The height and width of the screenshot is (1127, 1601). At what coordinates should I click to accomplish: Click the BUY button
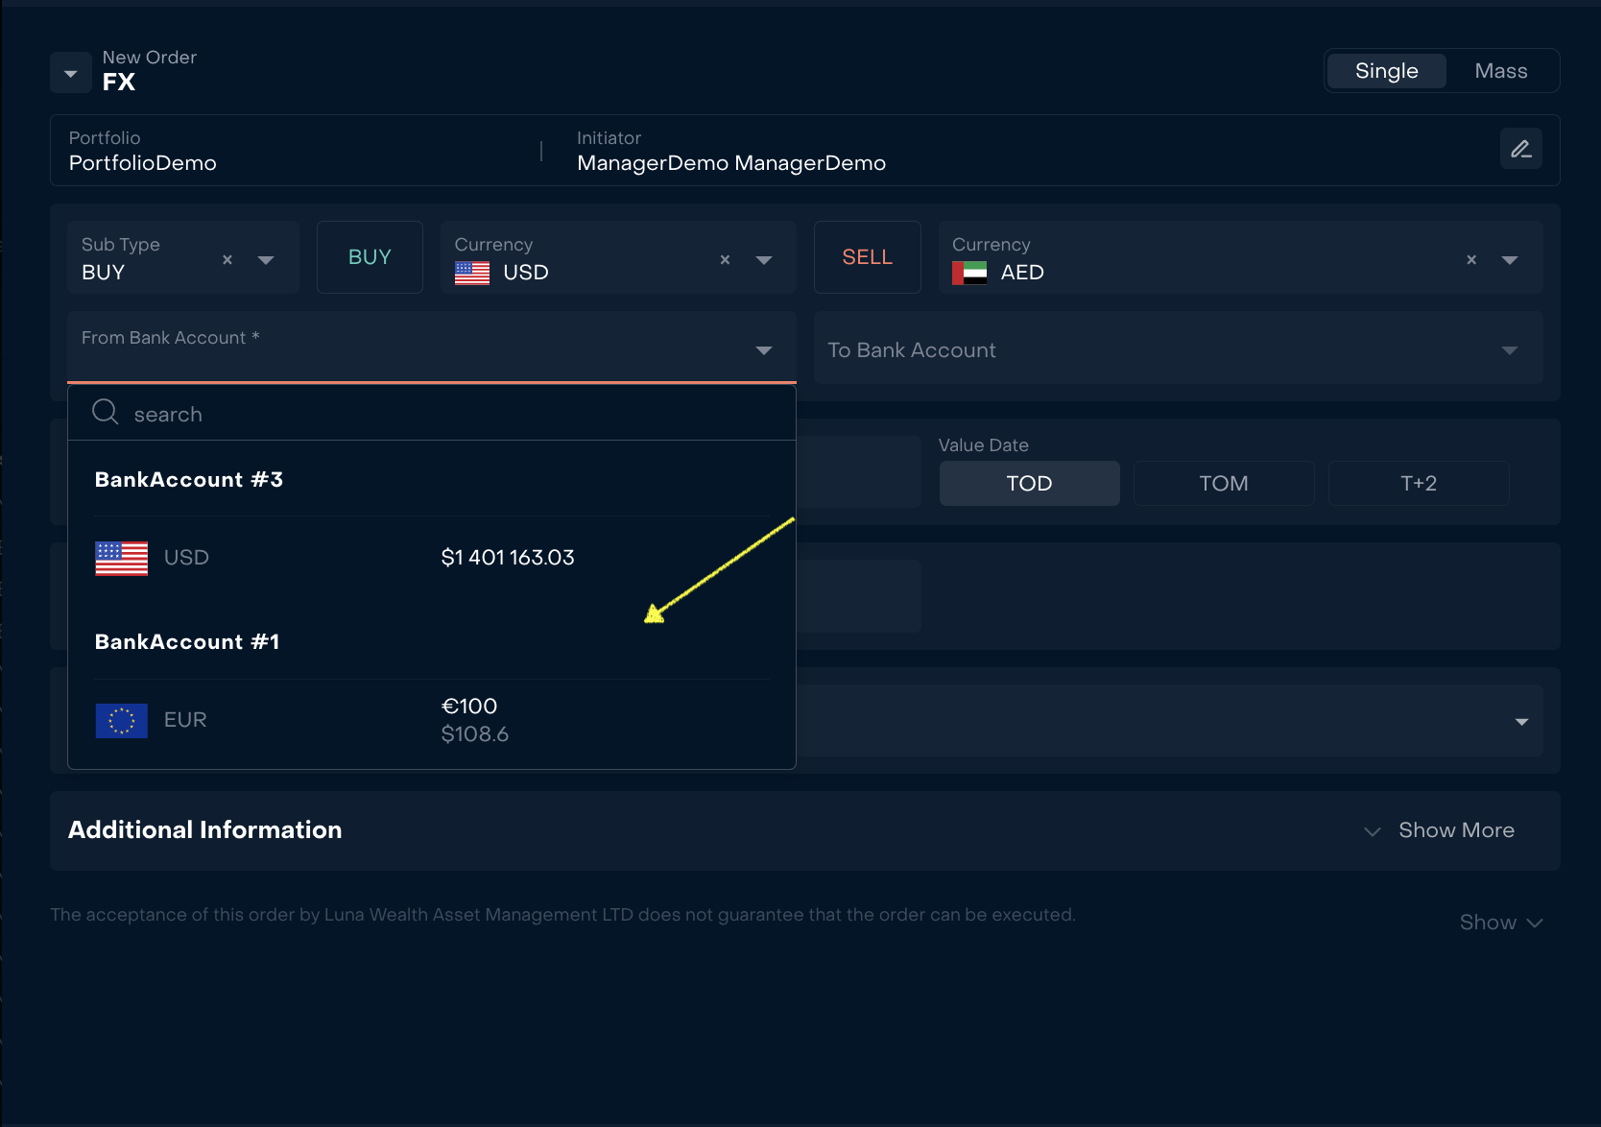(370, 257)
